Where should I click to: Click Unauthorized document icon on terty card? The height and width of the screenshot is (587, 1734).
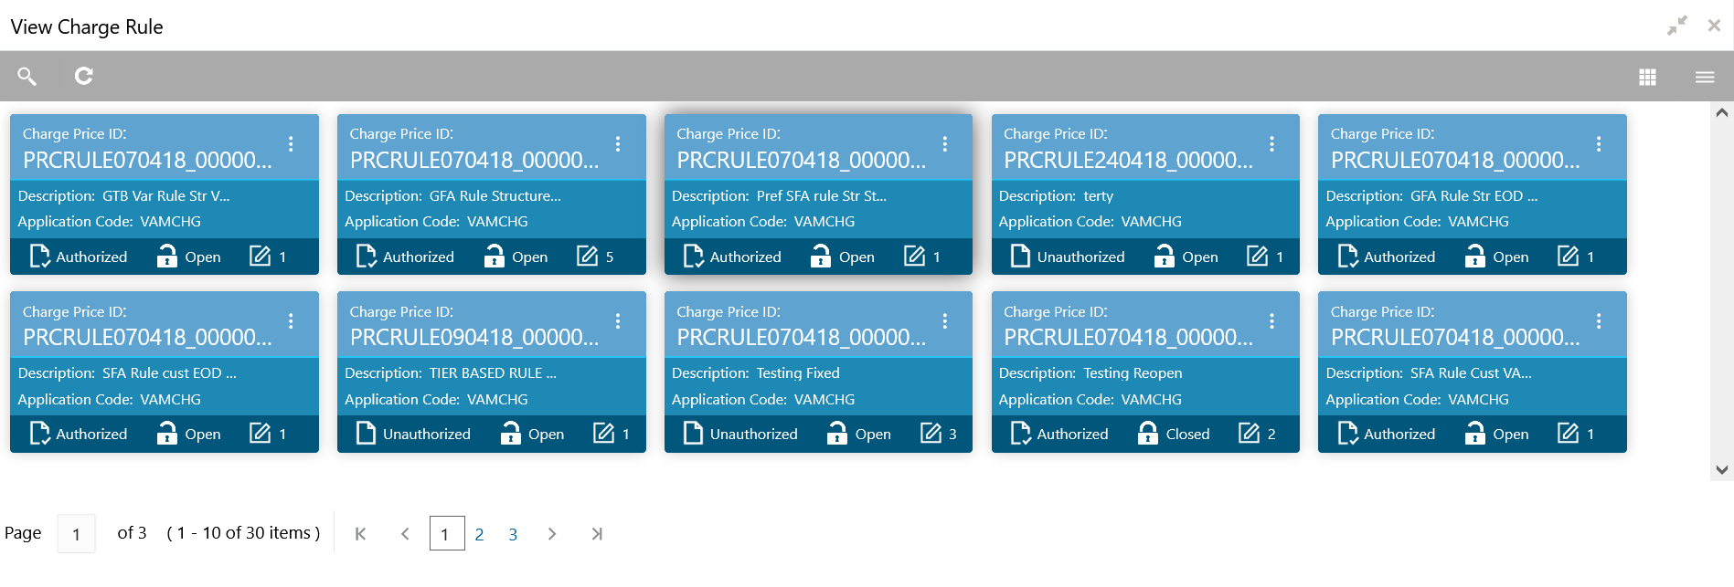point(1020,257)
